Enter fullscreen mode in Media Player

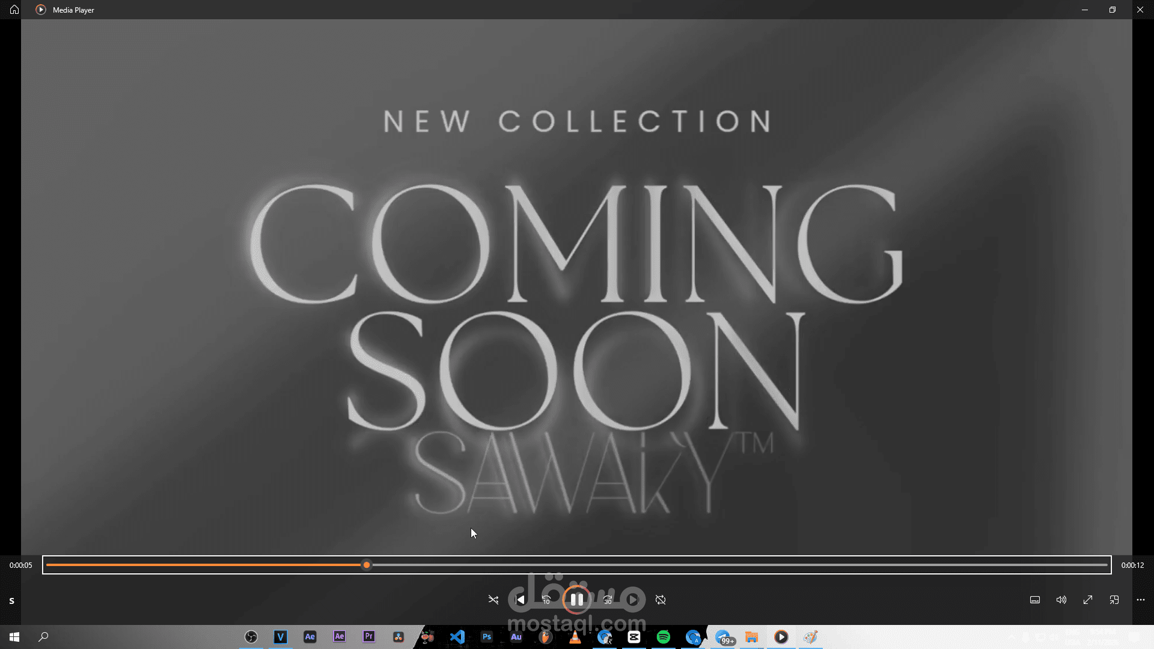(1088, 600)
